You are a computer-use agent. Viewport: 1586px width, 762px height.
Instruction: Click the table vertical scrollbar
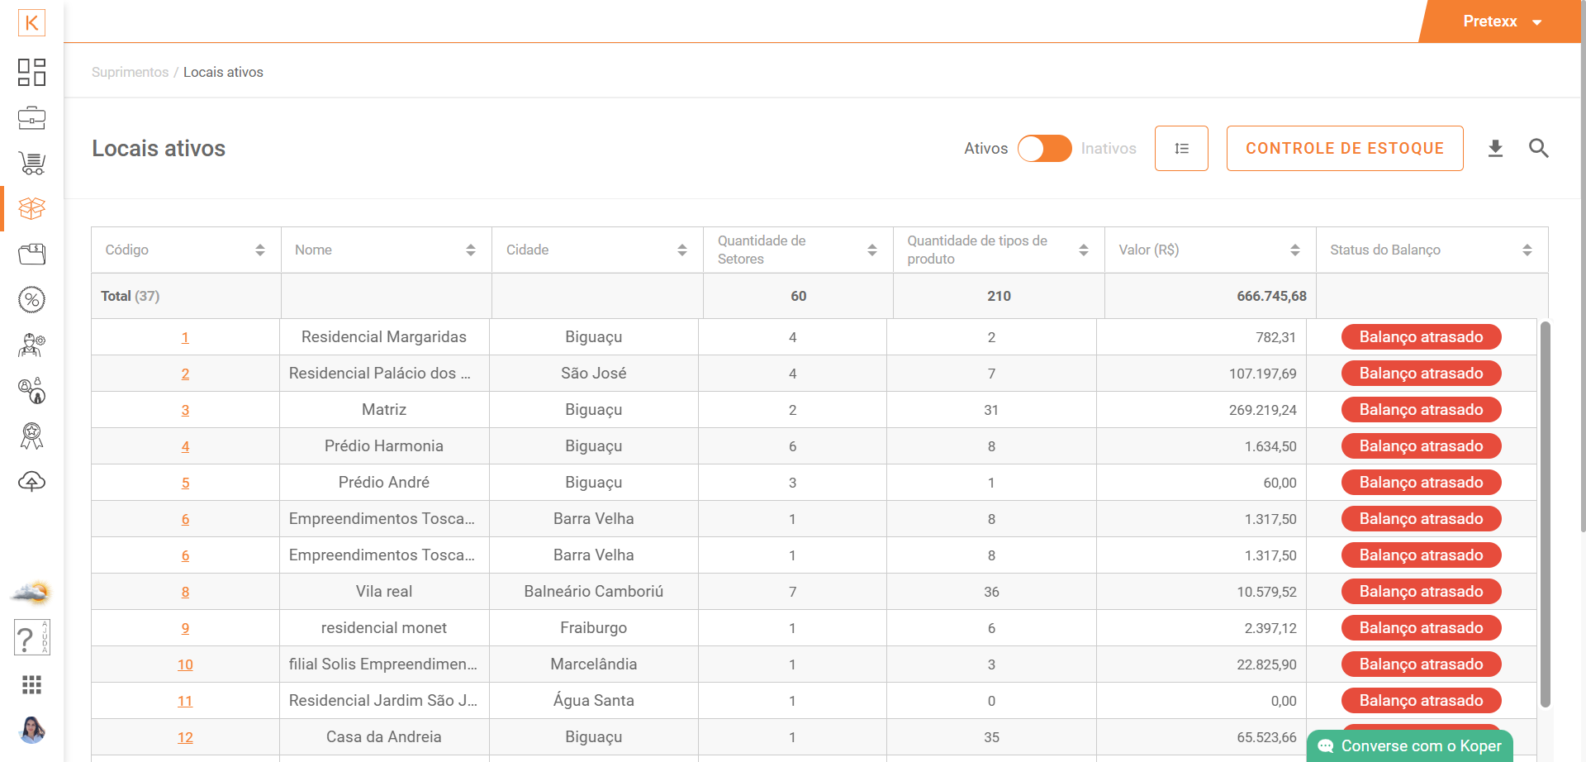[1545, 512]
